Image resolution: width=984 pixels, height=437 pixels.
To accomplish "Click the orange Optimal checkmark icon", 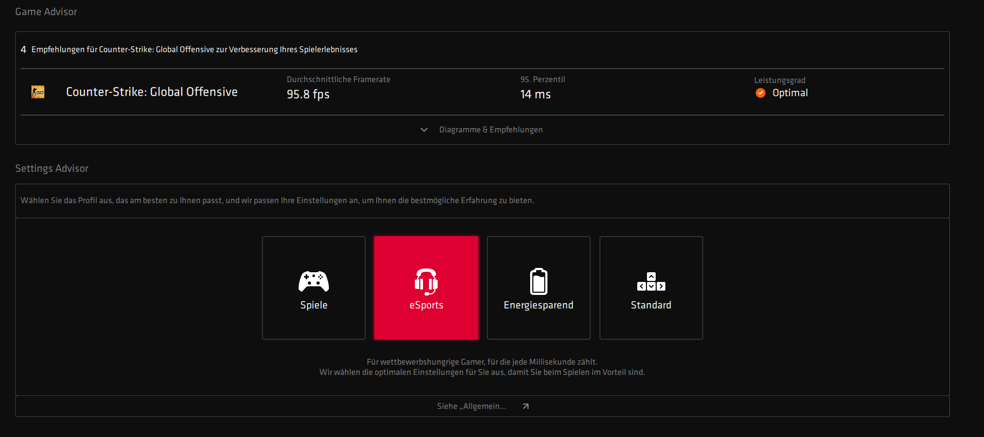I will [x=761, y=93].
